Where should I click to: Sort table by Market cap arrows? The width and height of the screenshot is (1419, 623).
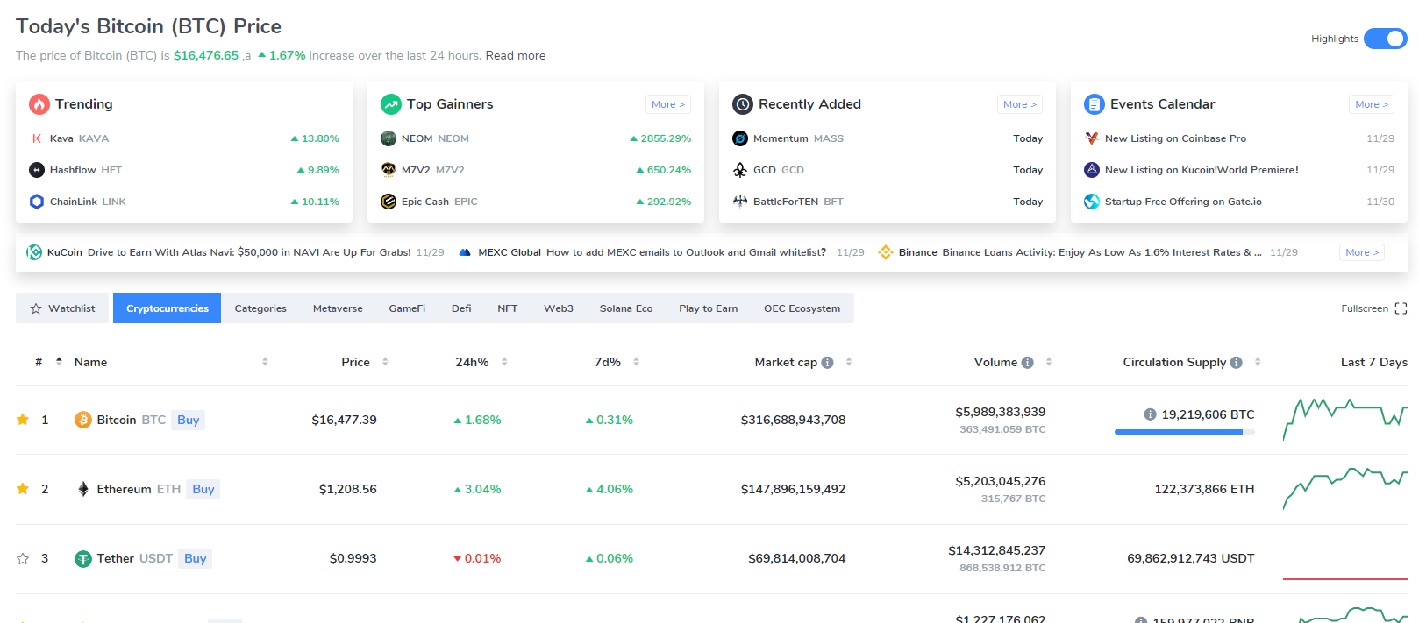pos(849,362)
